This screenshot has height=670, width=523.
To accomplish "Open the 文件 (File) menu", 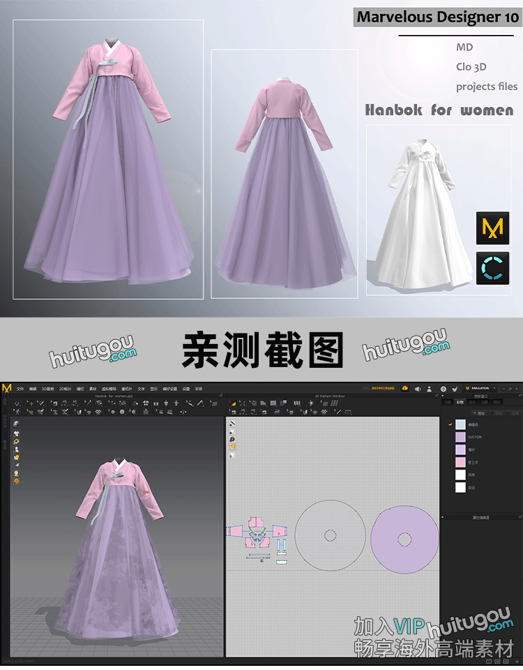I will click(20, 388).
